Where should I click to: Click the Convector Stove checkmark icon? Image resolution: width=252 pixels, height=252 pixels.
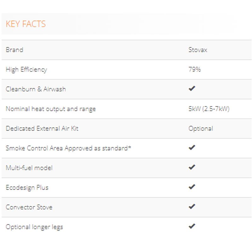coord(192,207)
